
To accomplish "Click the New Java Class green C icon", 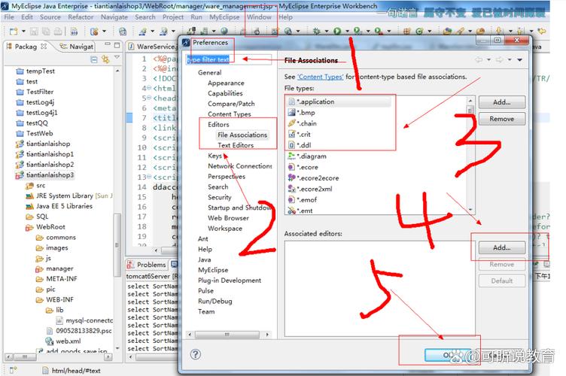I will click(x=419, y=32).
